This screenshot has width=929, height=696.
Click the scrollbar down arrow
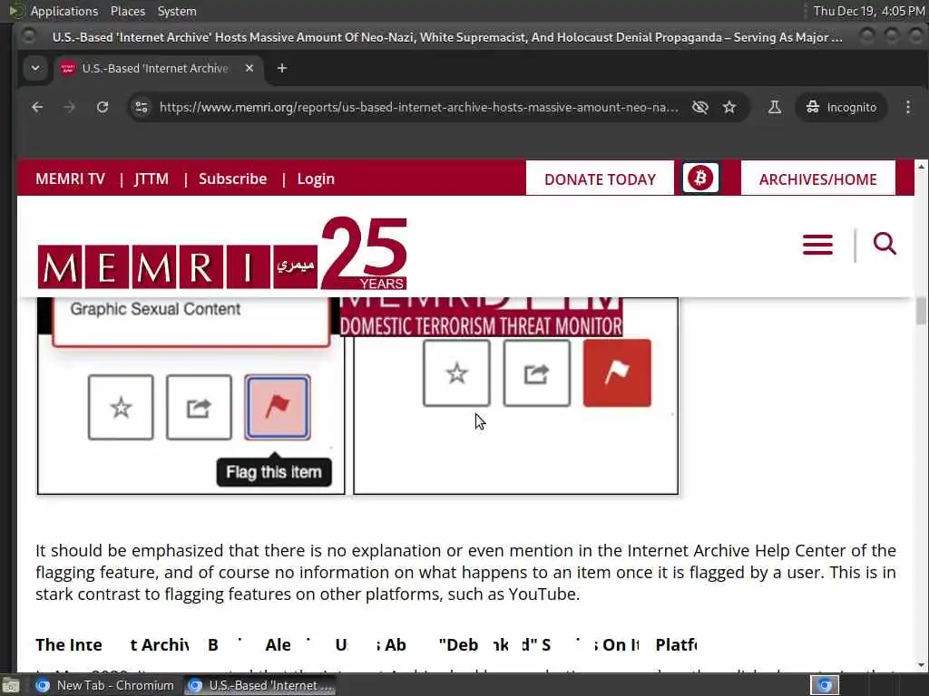(921, 665)
